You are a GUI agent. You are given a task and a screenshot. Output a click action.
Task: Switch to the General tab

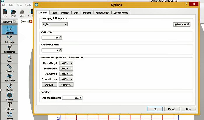click(x=43, y=12)
